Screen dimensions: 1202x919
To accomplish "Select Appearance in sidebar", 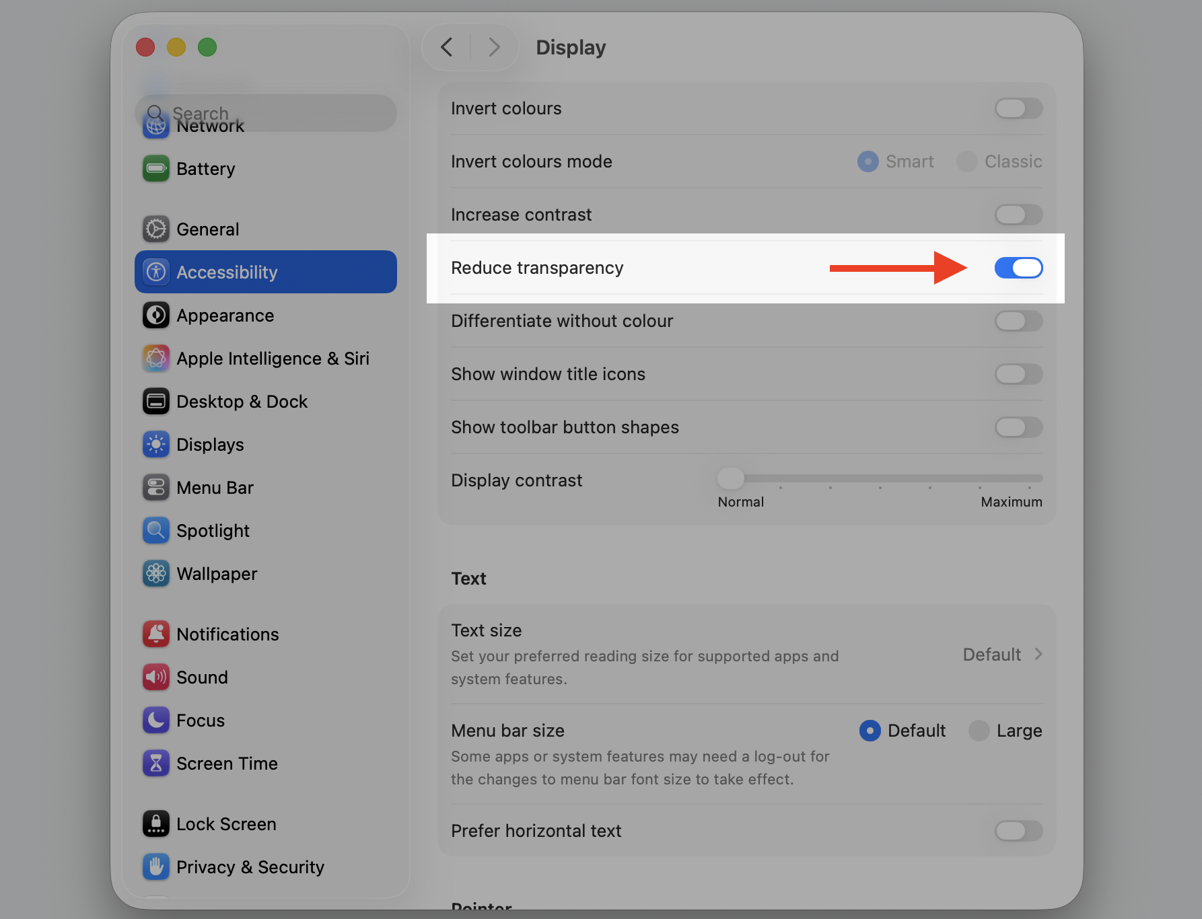I will point(266,315).
